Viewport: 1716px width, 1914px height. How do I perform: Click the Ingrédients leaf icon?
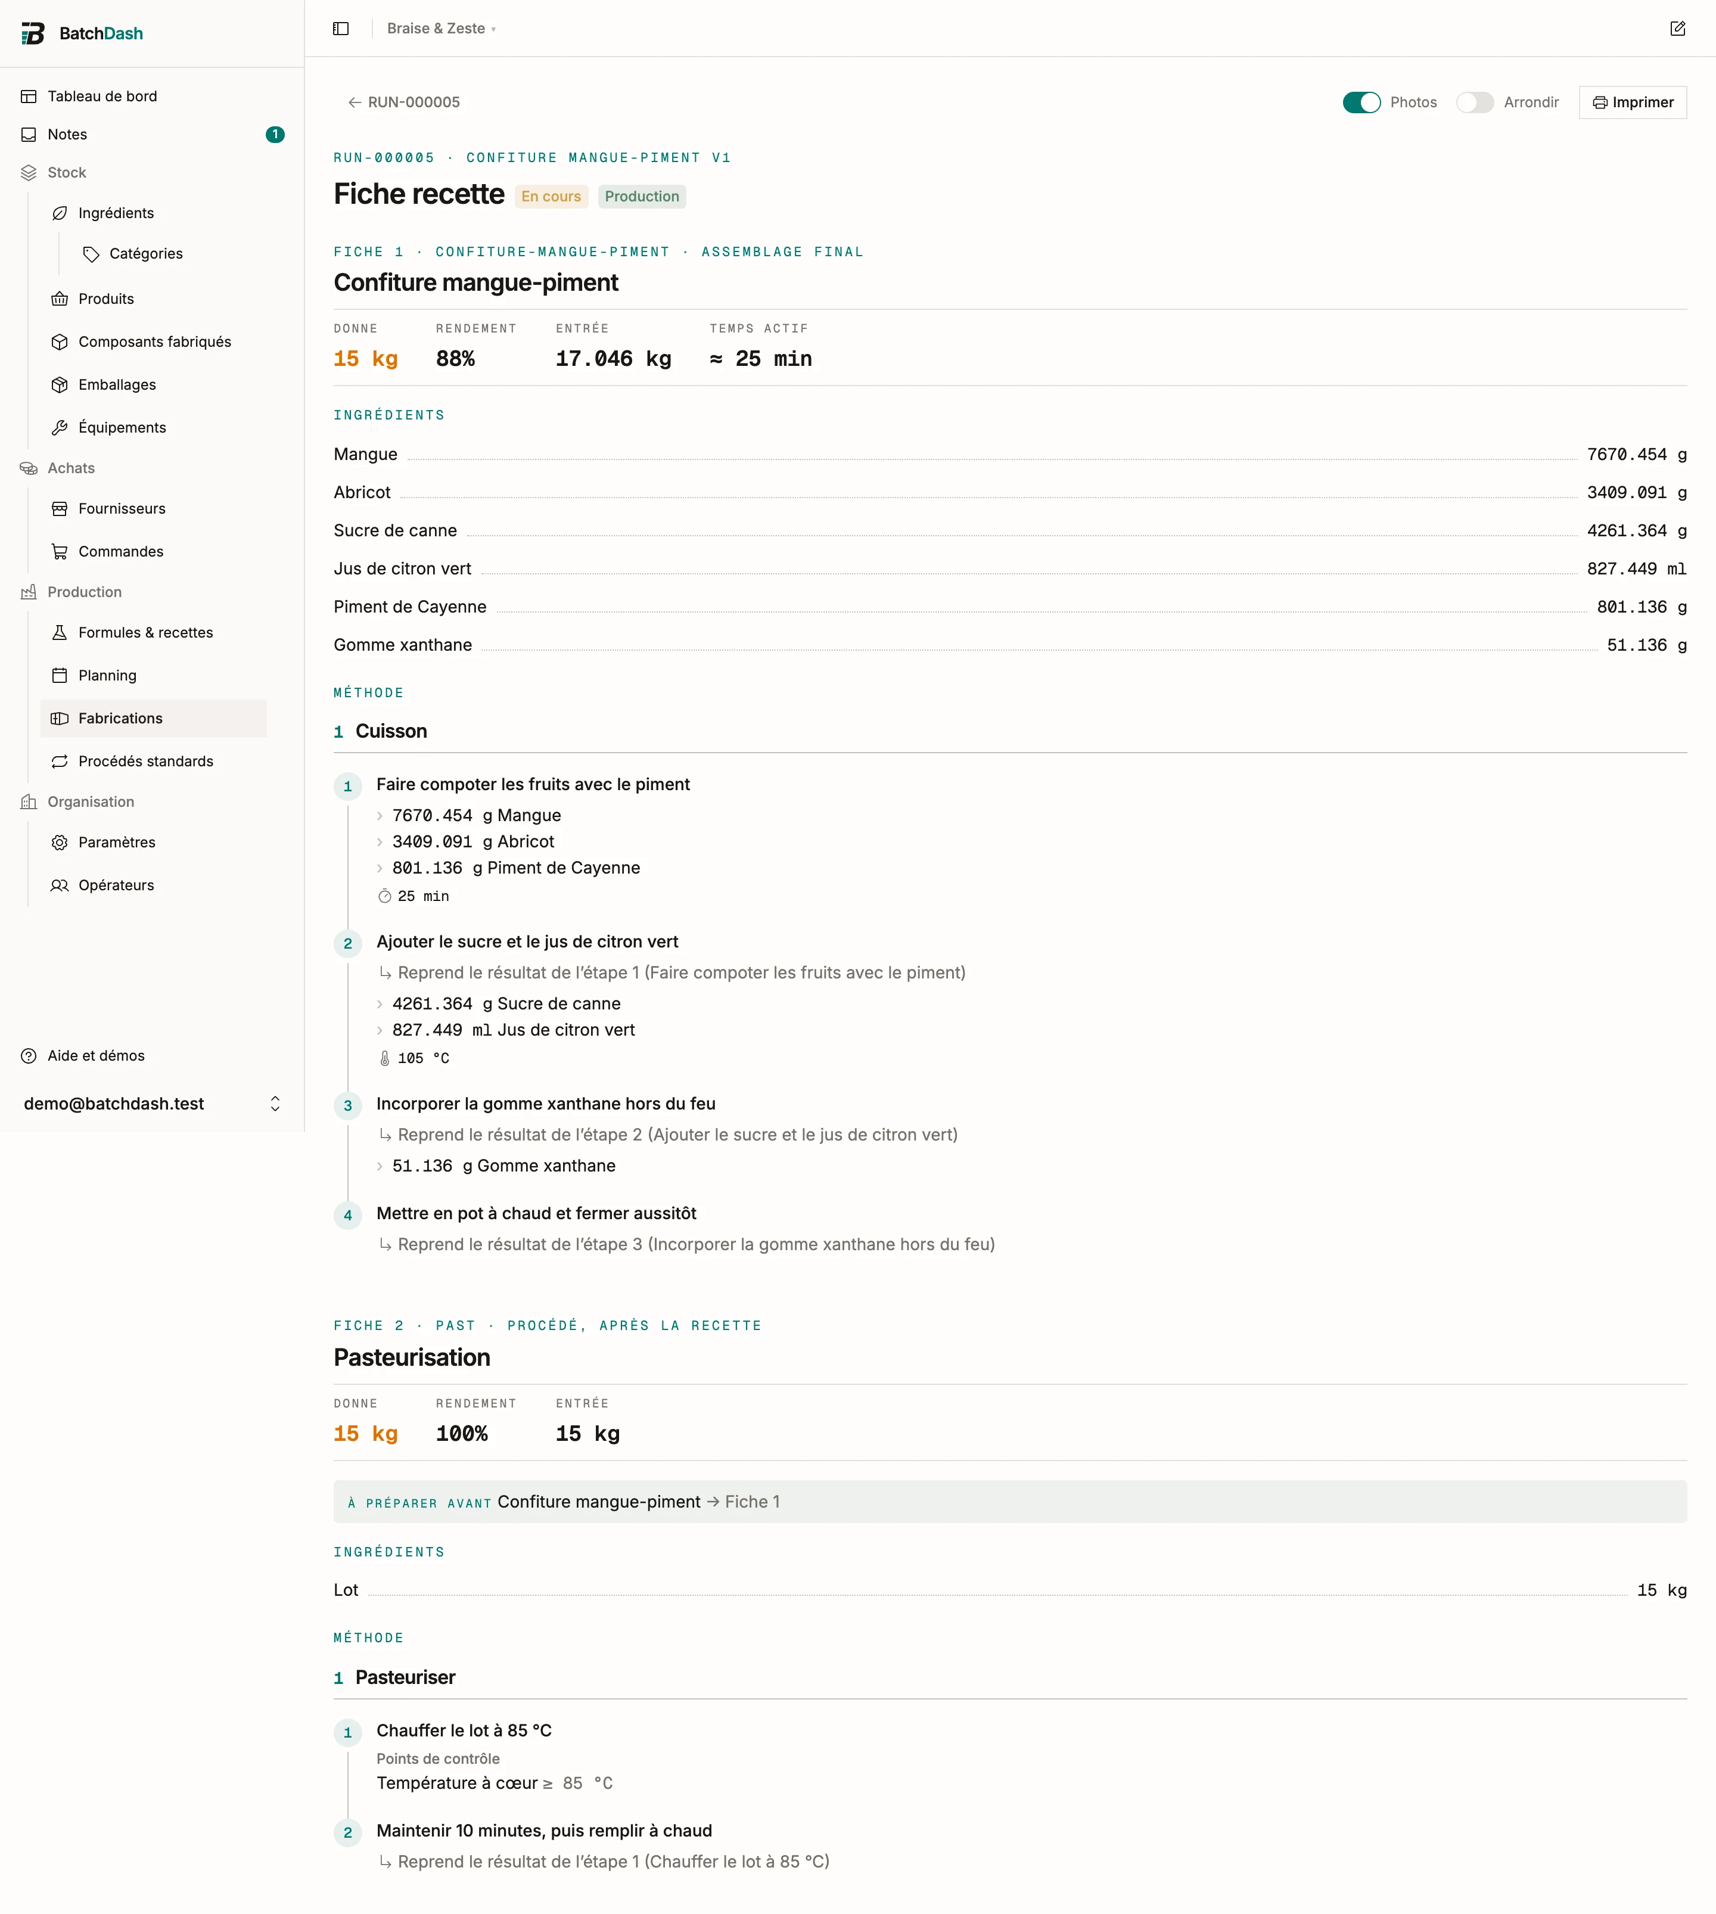click(x=60, y=213)
